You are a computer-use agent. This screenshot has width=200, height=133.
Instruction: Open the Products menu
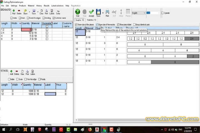pos(22,6)
